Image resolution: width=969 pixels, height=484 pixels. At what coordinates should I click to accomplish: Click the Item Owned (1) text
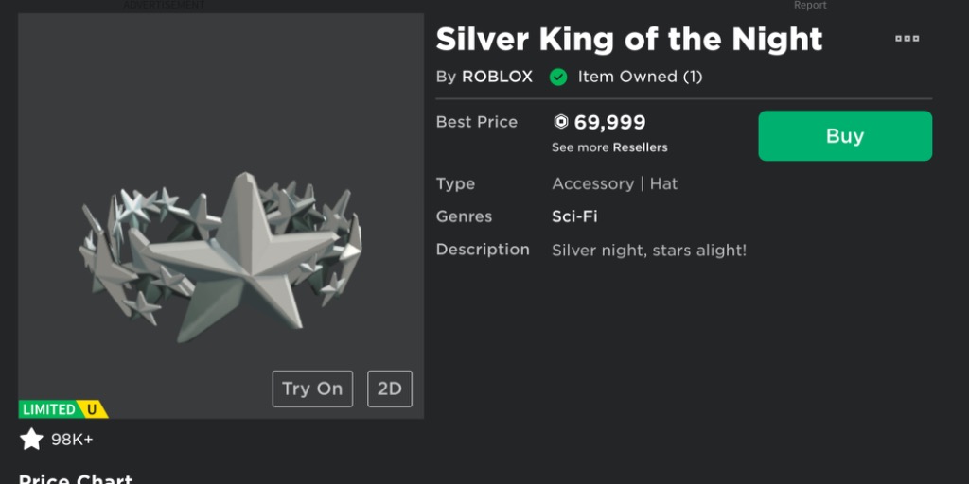(640, 77)
